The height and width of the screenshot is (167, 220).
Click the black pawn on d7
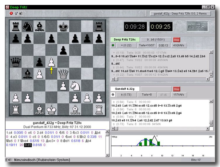(51, 38)
